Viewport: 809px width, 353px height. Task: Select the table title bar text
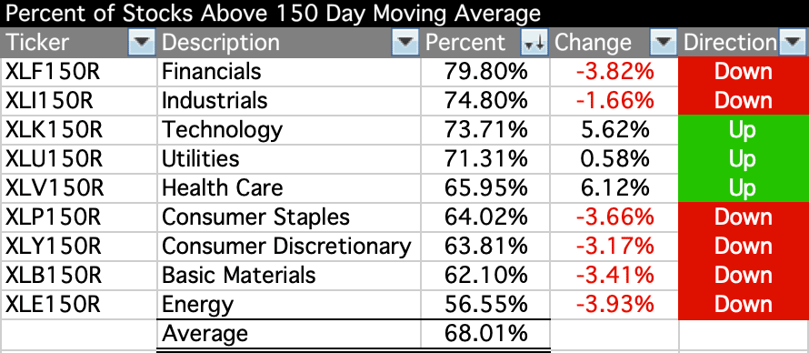pos(273,14)
